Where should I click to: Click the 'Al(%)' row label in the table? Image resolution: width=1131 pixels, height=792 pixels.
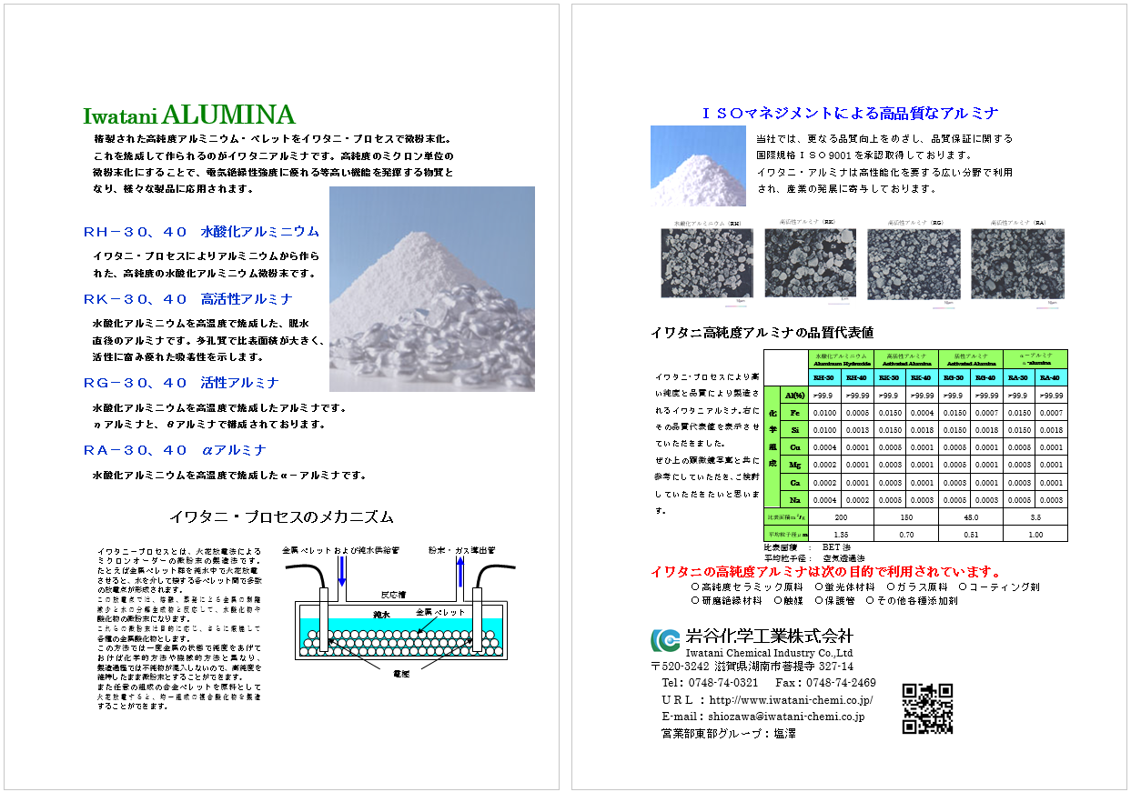click(x=794, y=396)
